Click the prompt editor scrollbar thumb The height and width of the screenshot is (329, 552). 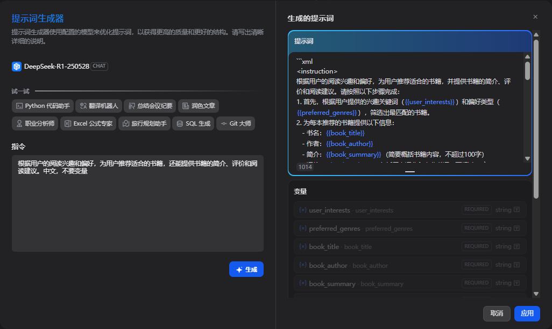point(527,71)
